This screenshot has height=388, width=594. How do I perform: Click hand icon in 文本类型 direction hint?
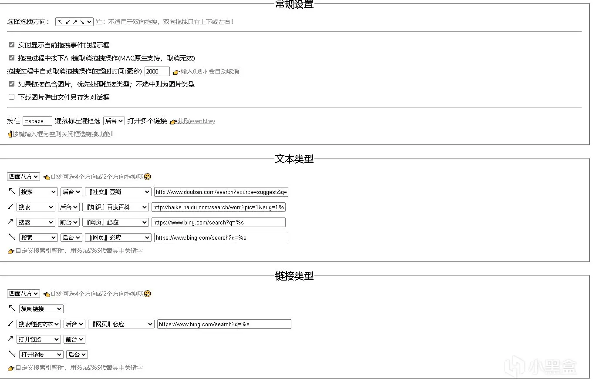tap(47, 177)
